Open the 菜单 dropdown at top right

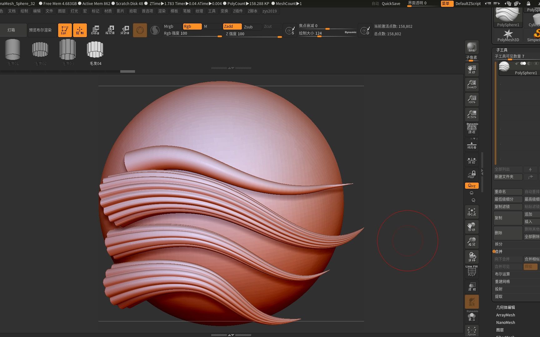click(x=447, y=4)
